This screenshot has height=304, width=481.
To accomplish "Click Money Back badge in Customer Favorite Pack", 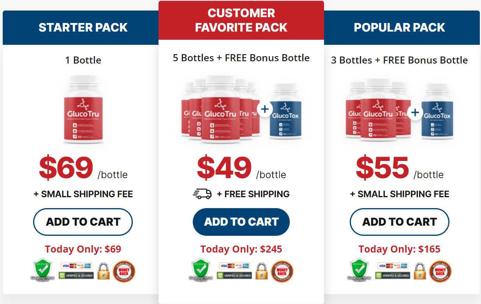I will click(282, 271).
